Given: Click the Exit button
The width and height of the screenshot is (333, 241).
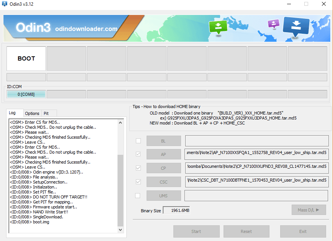Looking at the screenshot, I should click(x=303, y=231).
